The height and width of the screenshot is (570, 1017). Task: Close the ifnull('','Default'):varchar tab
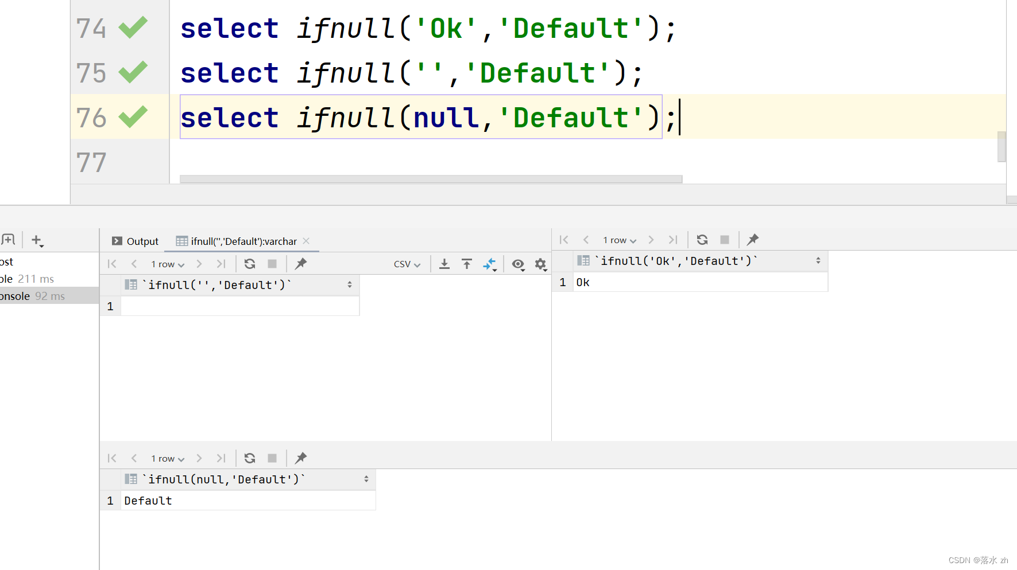tap(307, 241)
